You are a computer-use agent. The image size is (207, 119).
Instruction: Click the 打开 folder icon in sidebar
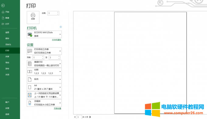pyautogui.click(x=3, y=24)
